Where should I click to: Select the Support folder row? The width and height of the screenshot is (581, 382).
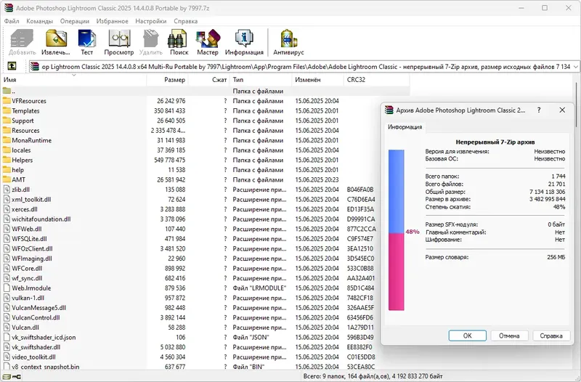(x=206, y=121)
